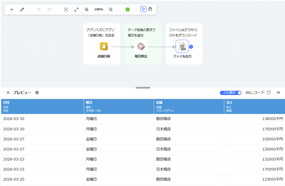Click the 100% zoom level display
Viewport: 285px width, 186px height.
click(99, 9)
